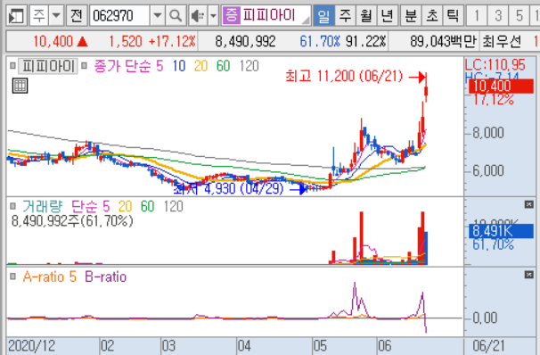
Task: Close the volume panel with X icon
Action: coord(529,205)
